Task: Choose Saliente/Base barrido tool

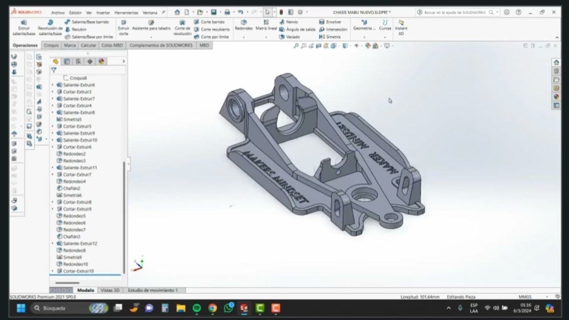Action: (87, 22)
